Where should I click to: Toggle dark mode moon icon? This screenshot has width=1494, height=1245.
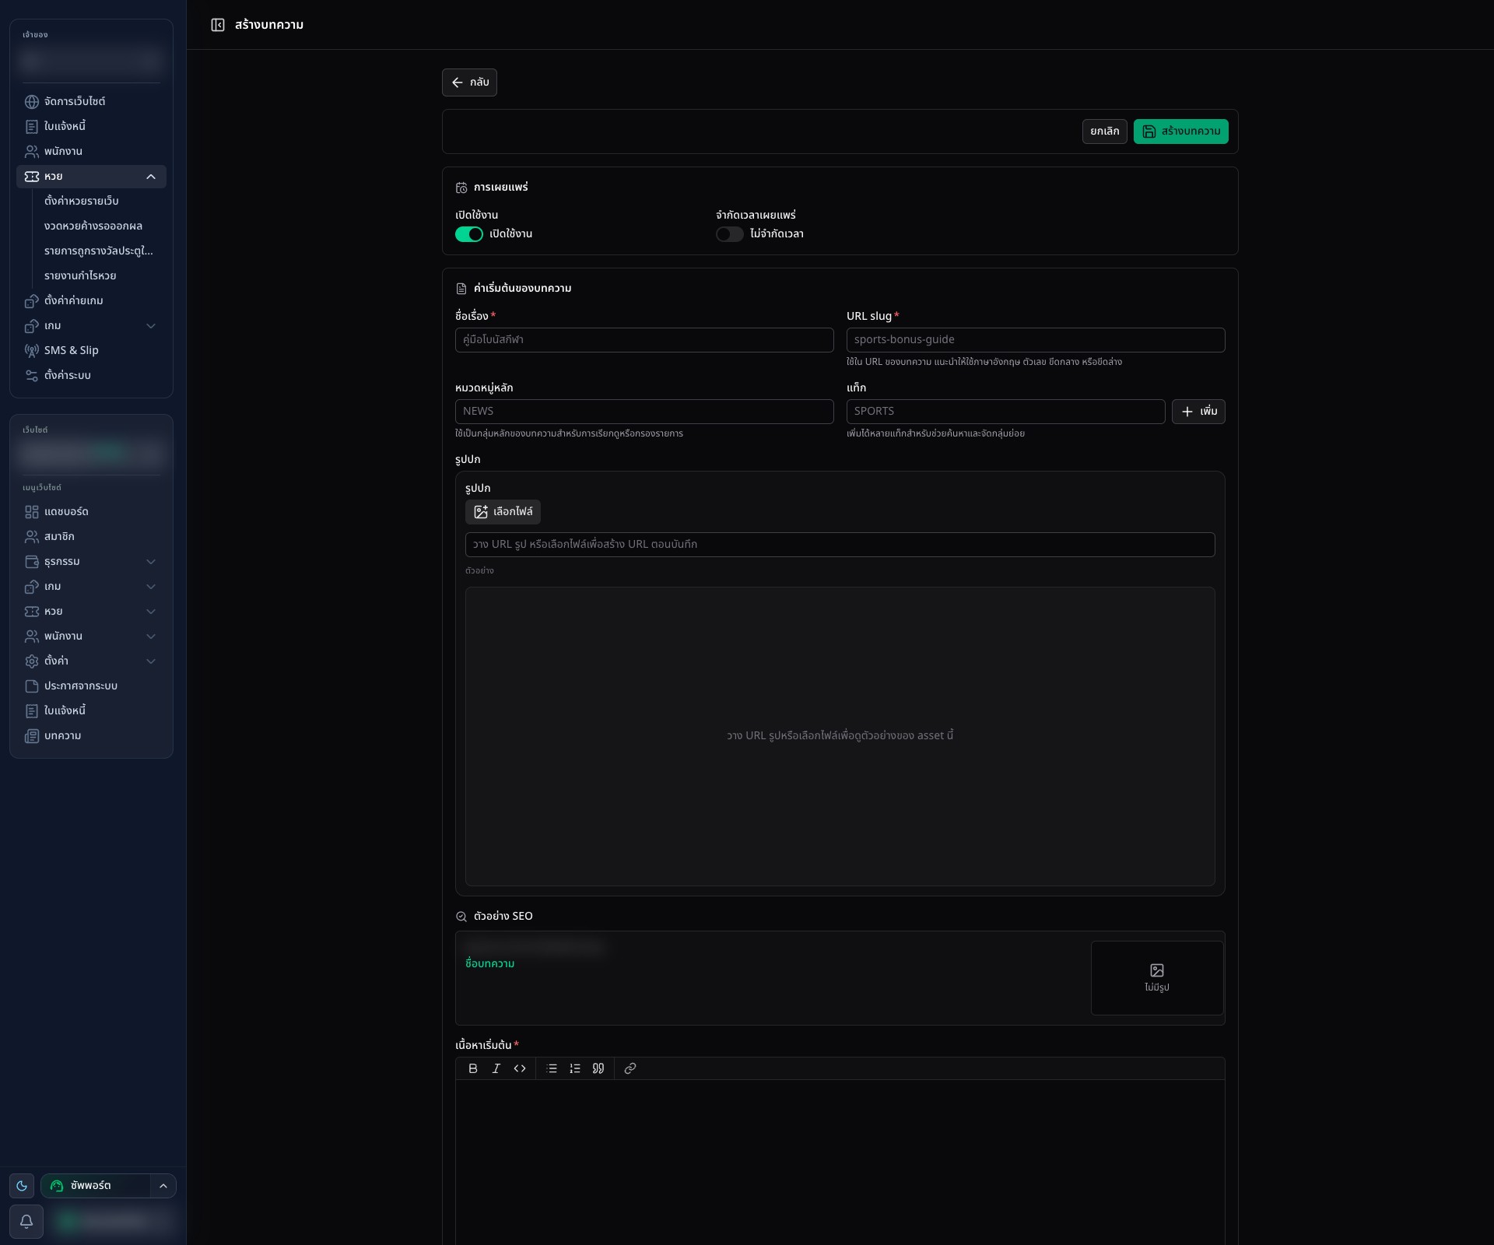(22, 1186)
